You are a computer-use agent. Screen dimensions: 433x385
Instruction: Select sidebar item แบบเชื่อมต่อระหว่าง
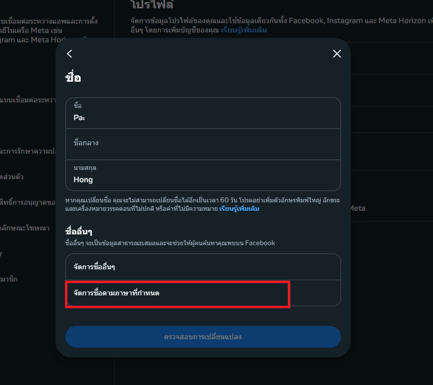28,100
